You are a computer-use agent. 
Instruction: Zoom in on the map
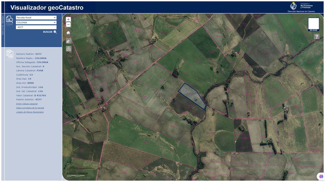(x=68, y=19)
